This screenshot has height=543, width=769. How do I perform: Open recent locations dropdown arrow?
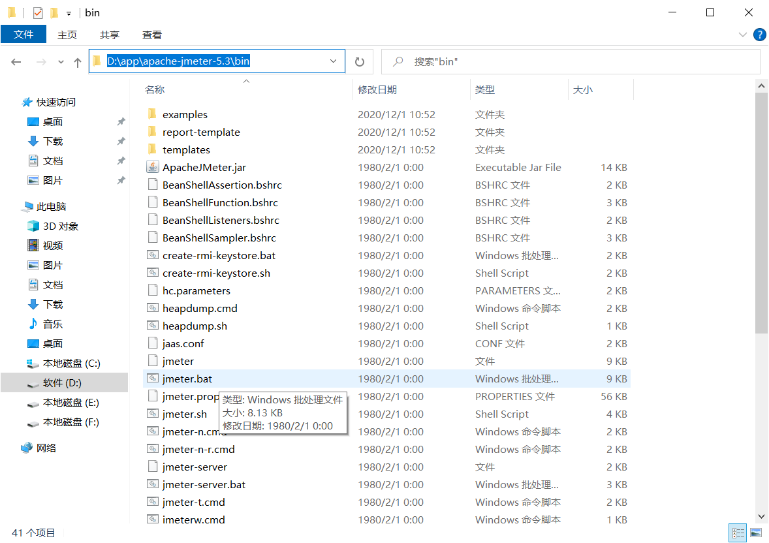(61, 62)
